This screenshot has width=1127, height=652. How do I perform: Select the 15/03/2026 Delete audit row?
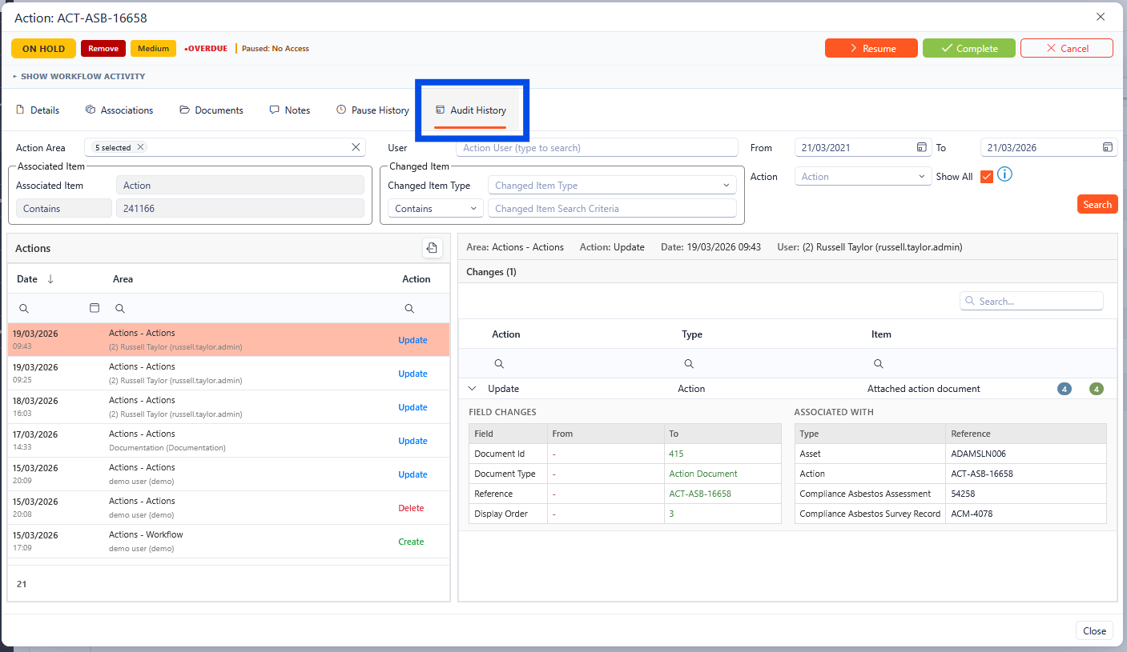click(228, 508)
